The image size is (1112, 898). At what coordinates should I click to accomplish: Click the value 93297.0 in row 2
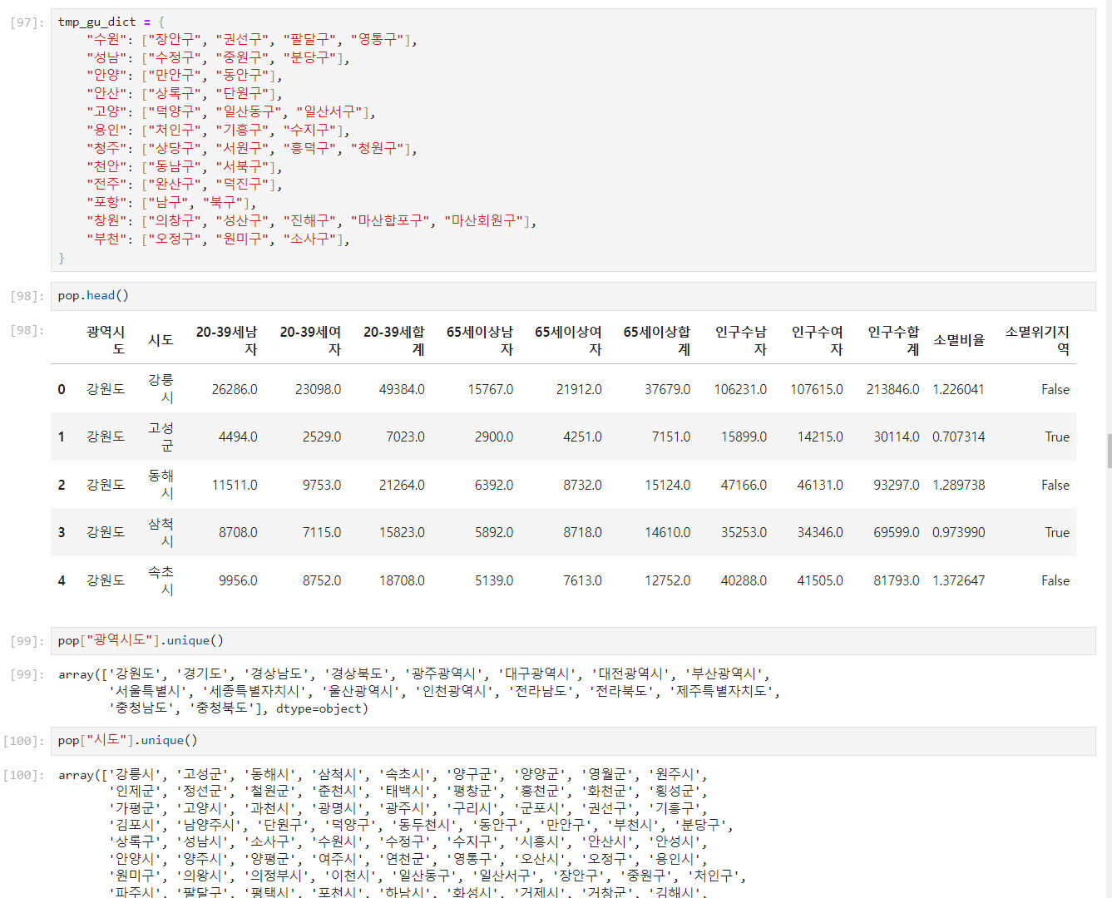897,485
